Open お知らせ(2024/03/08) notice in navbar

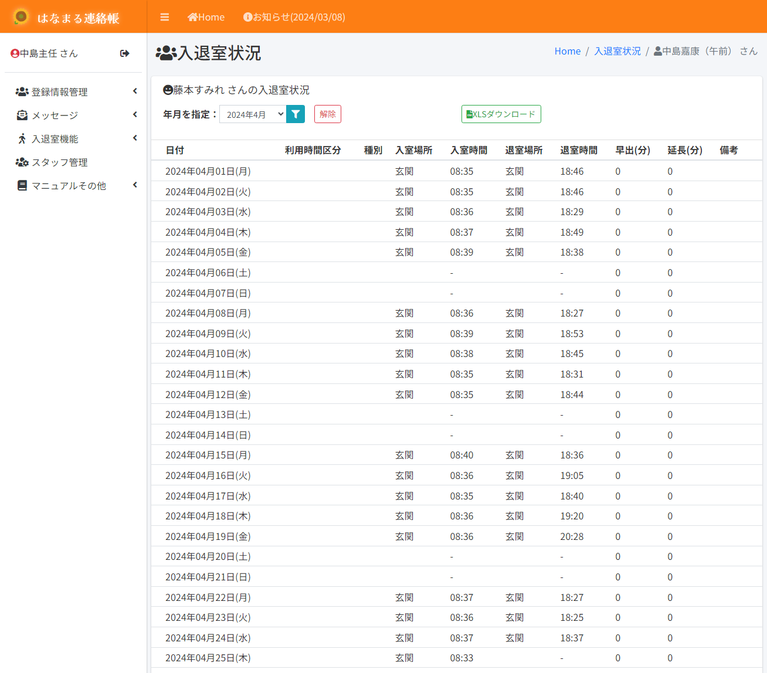[x=294, y=18]
